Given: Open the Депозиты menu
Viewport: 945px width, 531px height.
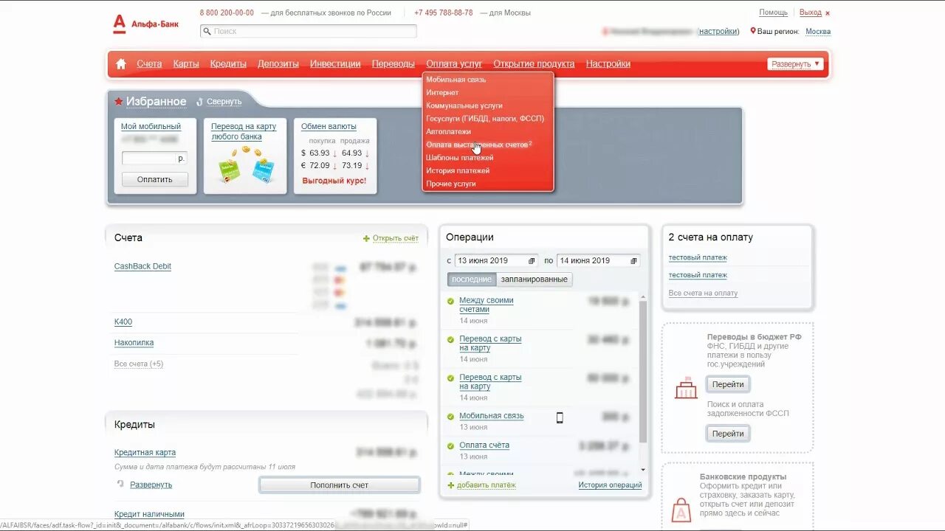Looking at the screenshot, I should [x=278, y=64].
